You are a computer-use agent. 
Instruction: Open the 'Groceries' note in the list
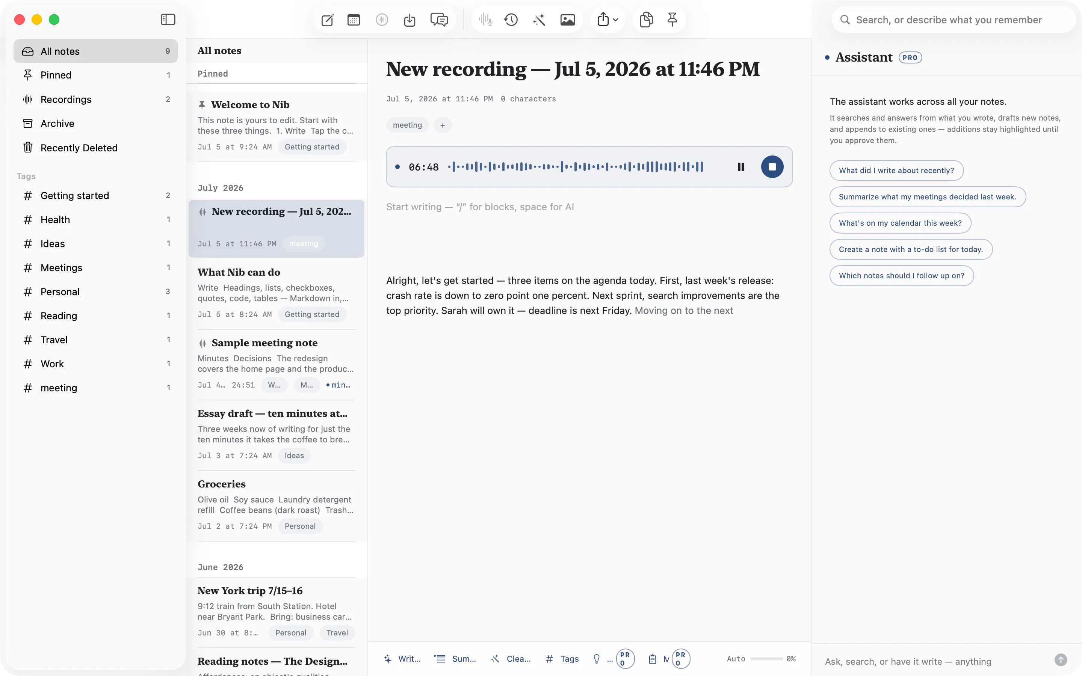[x=276, y=505]
